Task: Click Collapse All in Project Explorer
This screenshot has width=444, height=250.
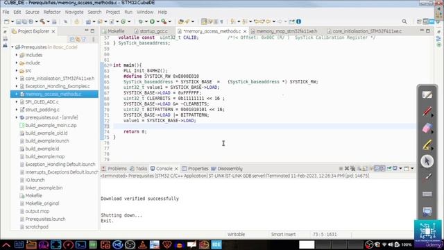Action: 72,40
